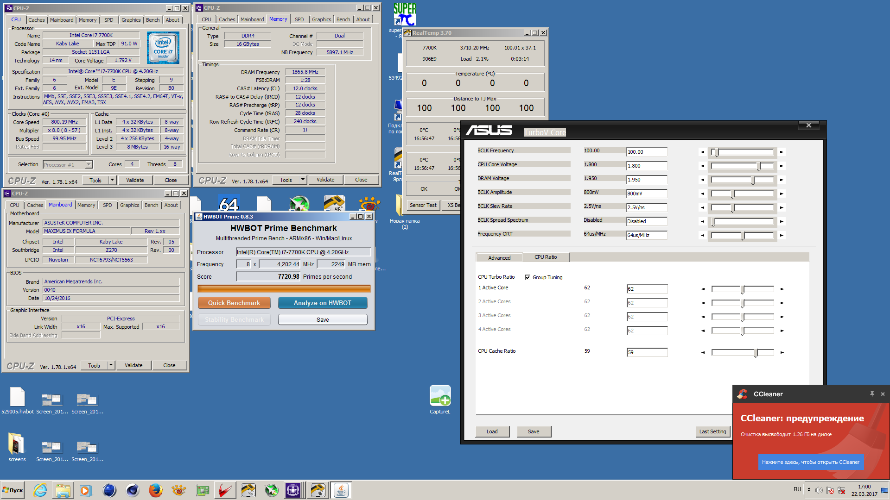This screenshot has height=500, width=890.
Task: Click Last Setting in TurboV Core
Action: point(713,431)
